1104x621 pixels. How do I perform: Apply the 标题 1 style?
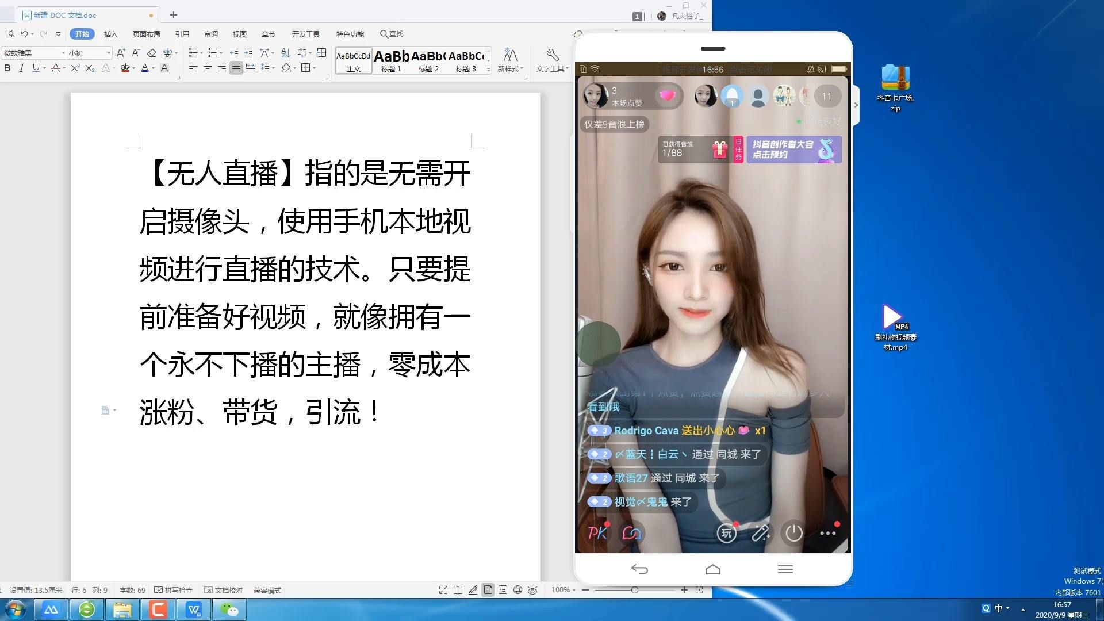391,60
